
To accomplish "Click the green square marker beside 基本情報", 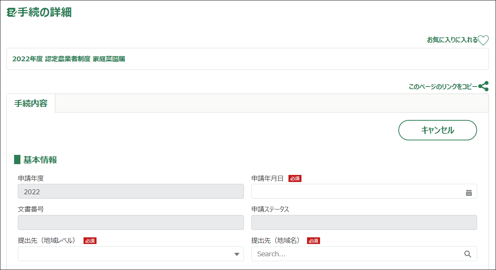I will 17,160.
